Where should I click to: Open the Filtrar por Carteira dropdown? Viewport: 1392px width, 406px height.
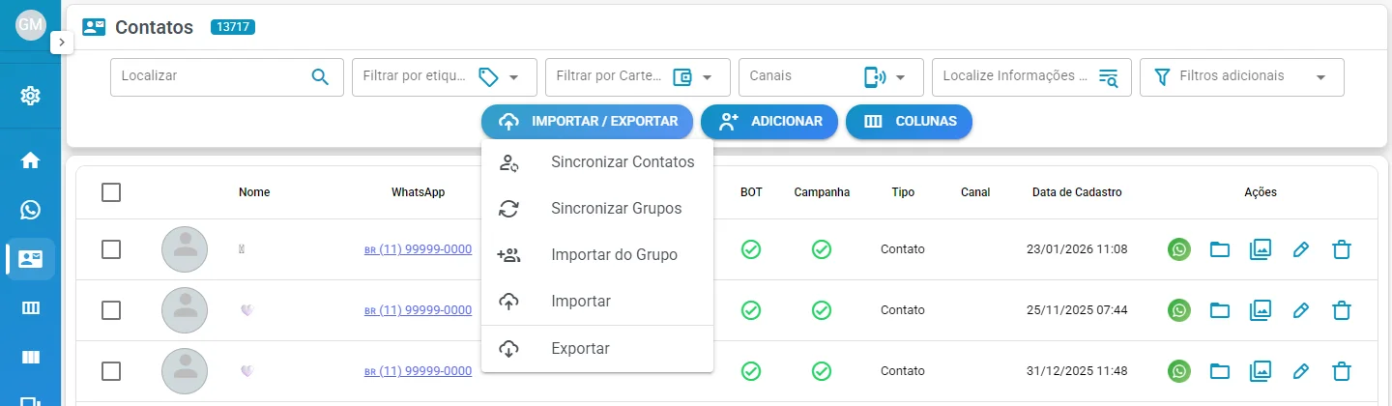pyautogui.click(x=638, y=77)
